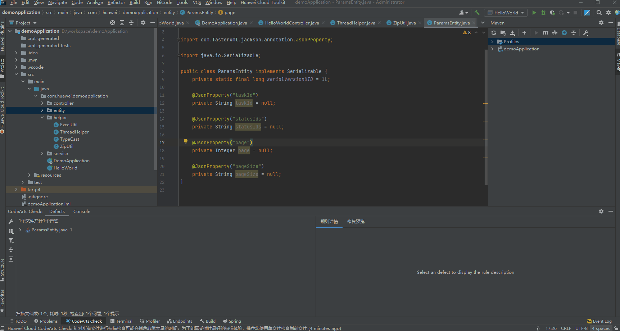This screenshot has width=620, height=331.
Task: Switch to the 修复预览 tab
Action: coord(356,222)
